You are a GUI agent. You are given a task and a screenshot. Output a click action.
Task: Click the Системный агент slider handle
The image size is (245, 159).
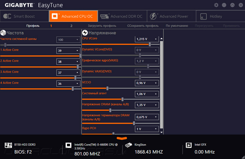tap(122, 99)
